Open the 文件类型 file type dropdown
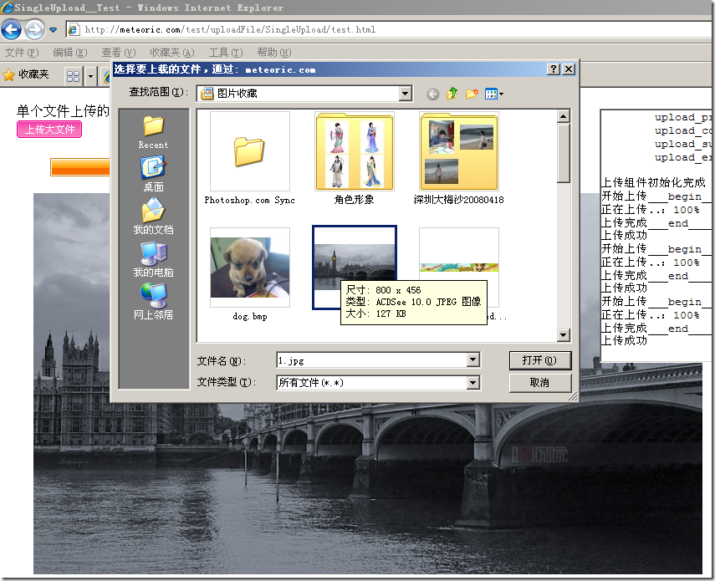Image resolution: width=715 pixels, height=581 pixels. pyautogui.click(x=475, y=383)
